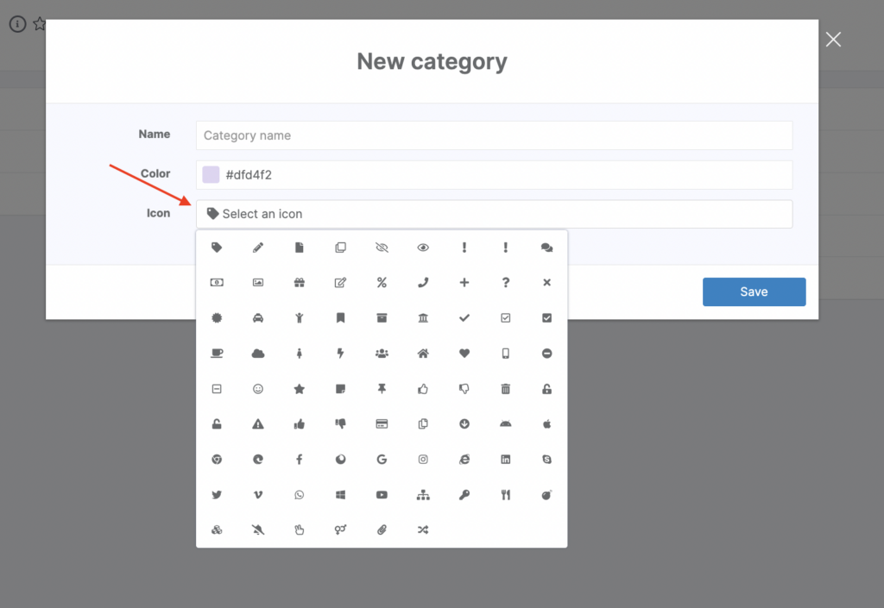Image resolution: width=884 pixels, height=608 pixels.
Task: Pick the open eye icon
Action: [x=423, y=248]
